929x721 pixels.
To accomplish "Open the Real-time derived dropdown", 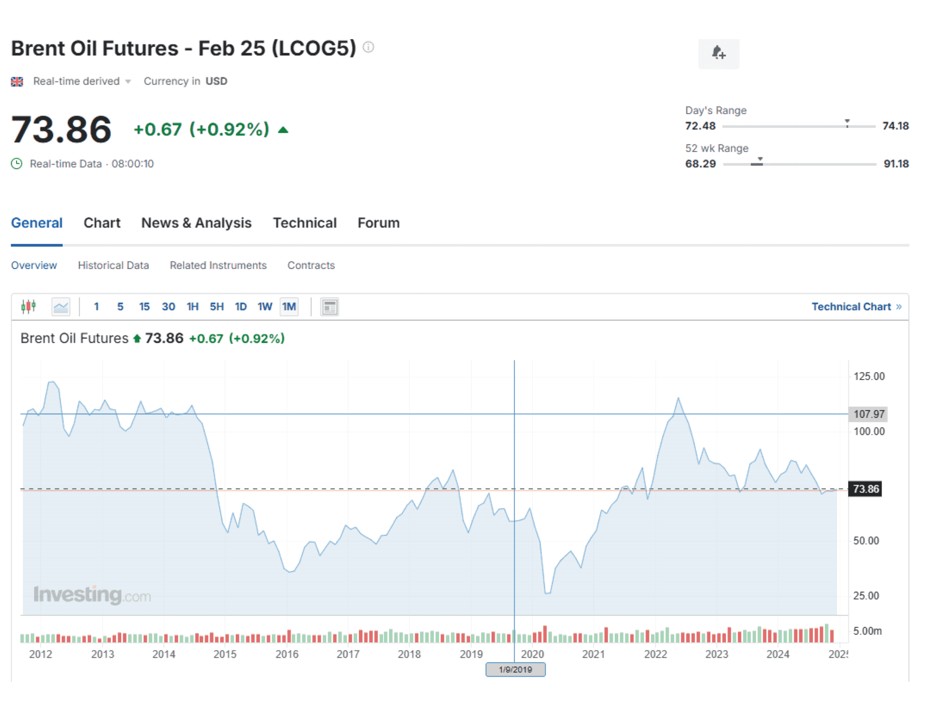I will tap(128, 81).
